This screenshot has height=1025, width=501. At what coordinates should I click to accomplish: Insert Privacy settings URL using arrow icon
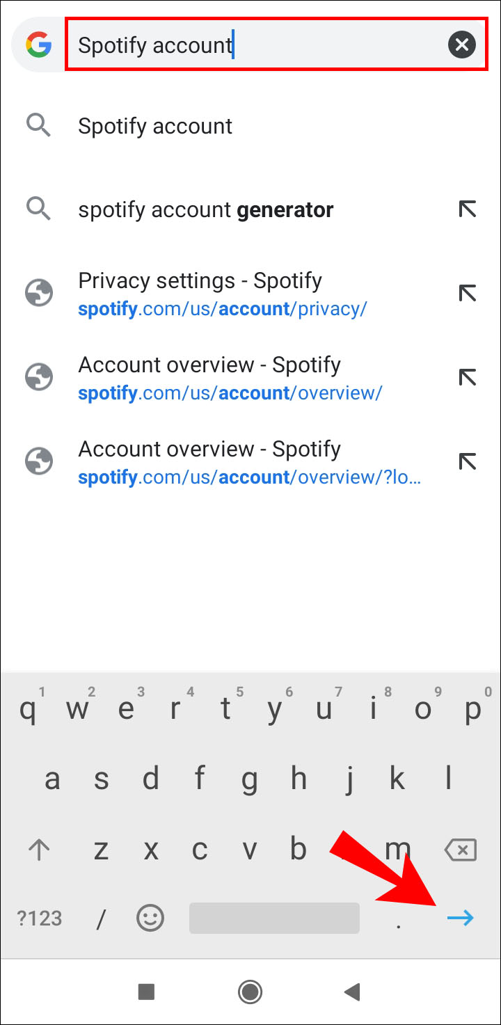tap(467, 294)
